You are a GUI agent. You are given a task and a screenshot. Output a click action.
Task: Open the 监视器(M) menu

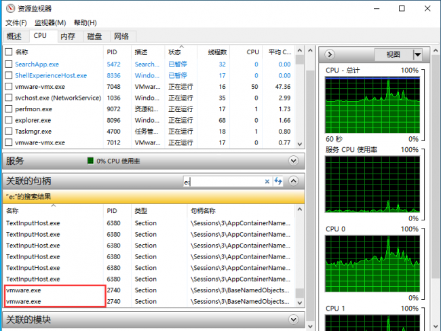click(50, 23)
